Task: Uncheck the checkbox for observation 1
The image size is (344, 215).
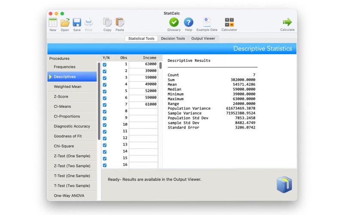Action: tap(104, 65)
